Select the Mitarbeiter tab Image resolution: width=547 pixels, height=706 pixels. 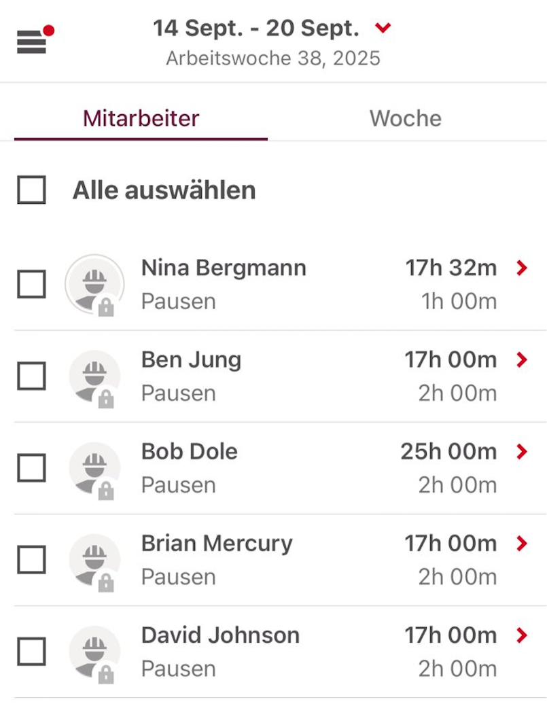[141, 118]
